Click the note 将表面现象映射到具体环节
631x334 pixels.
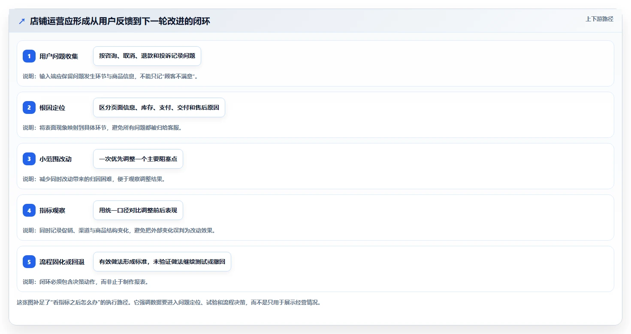pyautogui.click(x=103, y=128)
